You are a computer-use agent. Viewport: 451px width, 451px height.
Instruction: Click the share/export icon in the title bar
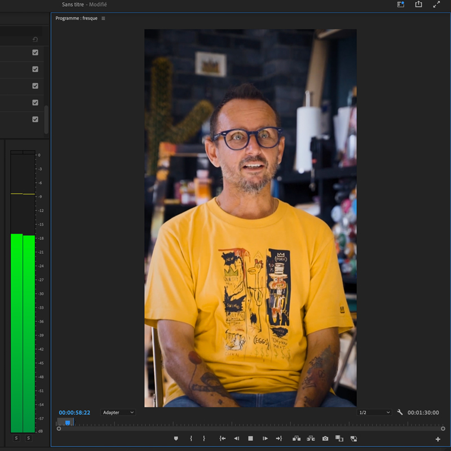(418, 5)
